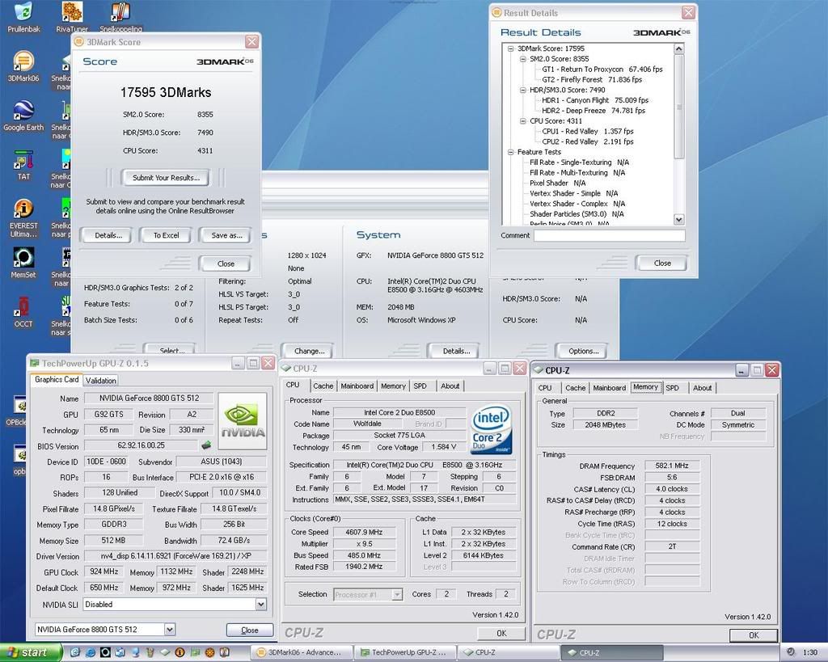This screenshot has height=662, width=828.
Task: Click the Change settings button in 3DMark06
Action: click(x=310, y=351)
